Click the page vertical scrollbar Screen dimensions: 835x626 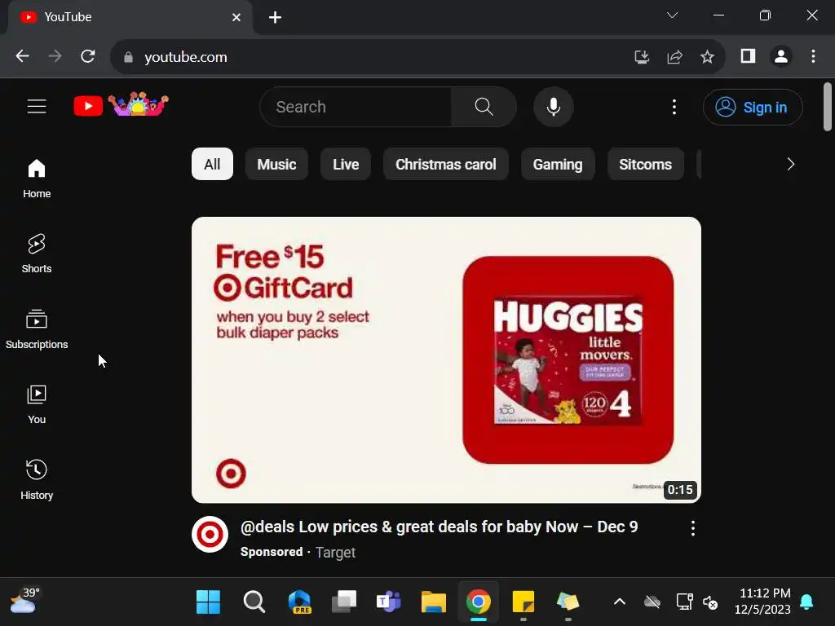[x=827, y=107]
